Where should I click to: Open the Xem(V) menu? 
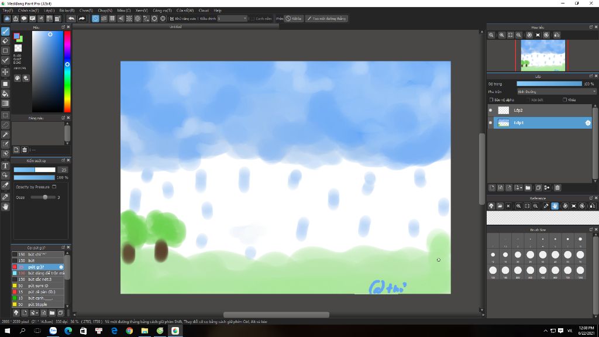(x=142, y=11)
